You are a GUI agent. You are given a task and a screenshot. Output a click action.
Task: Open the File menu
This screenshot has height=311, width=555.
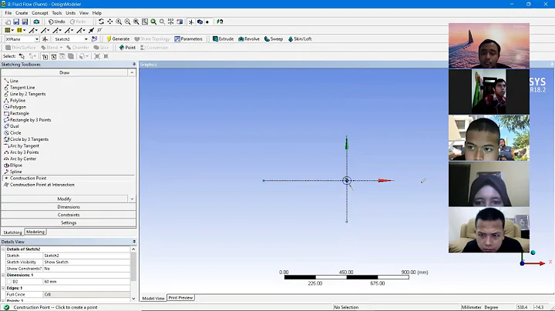pyautogui.click(x=8, y=13)
